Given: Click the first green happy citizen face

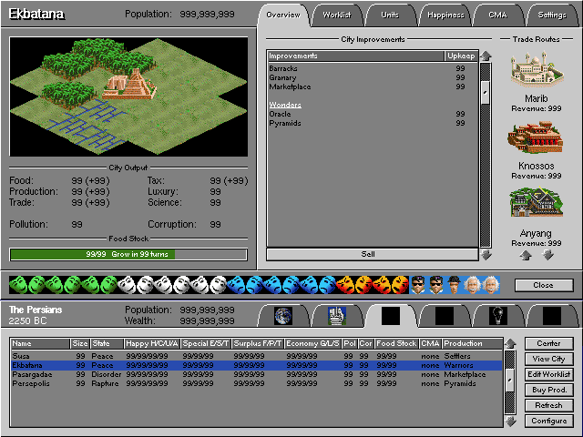Looking at the screenshot, I should click(x=17, y=285).
